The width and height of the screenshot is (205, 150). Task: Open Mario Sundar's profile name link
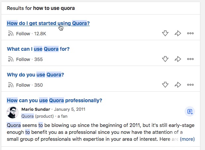36,109
